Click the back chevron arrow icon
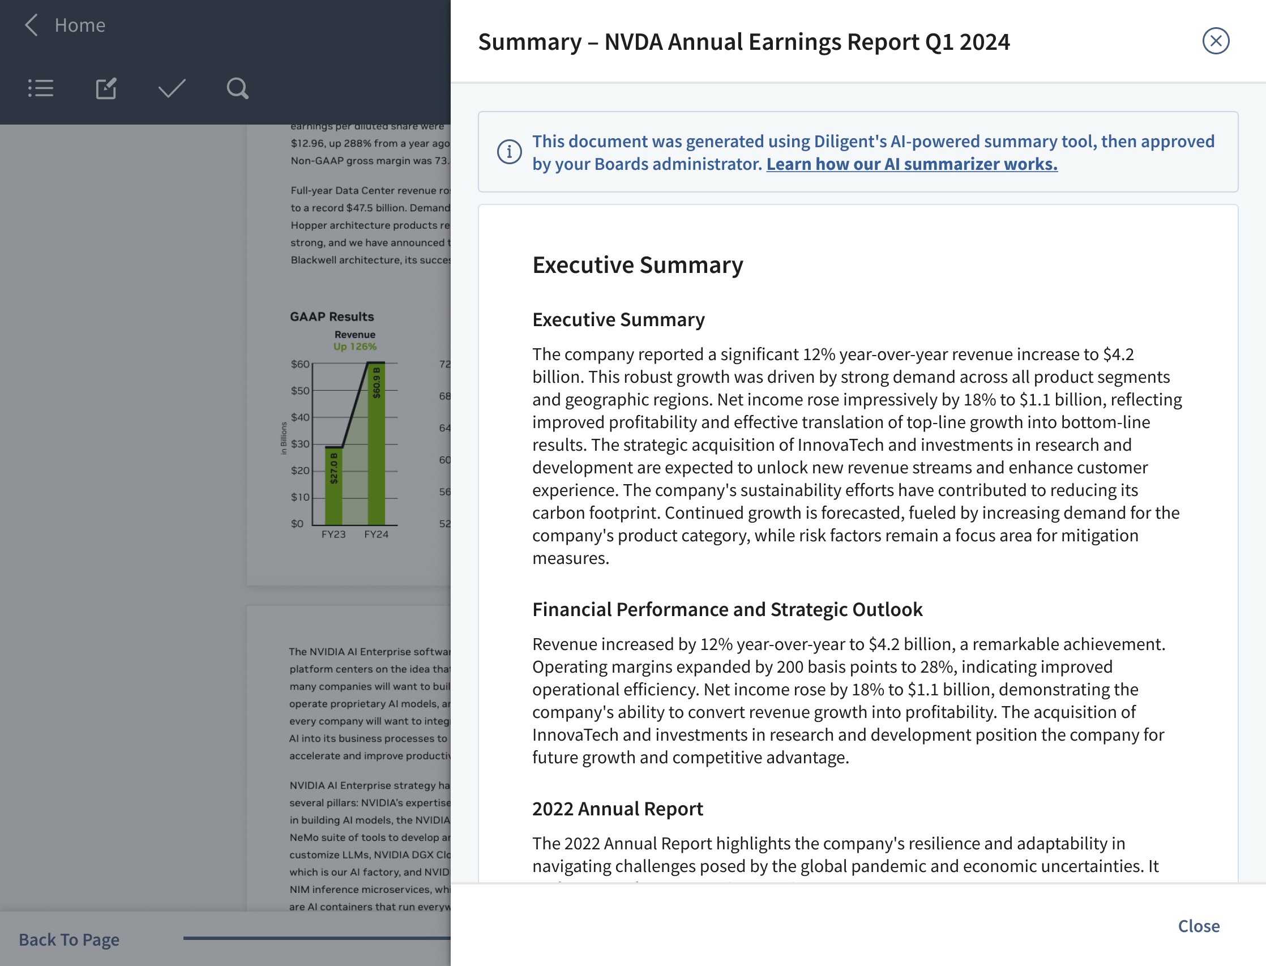The image size is (1266, 966). 32,25
